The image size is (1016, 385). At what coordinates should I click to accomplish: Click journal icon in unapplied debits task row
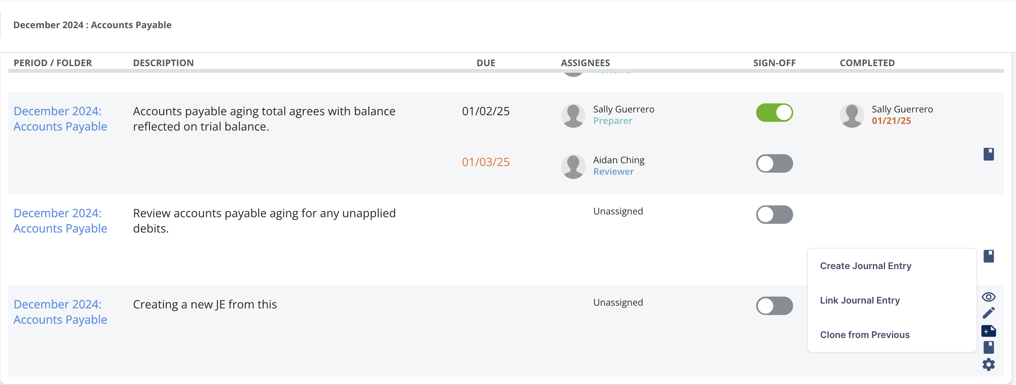pos(988,256)
